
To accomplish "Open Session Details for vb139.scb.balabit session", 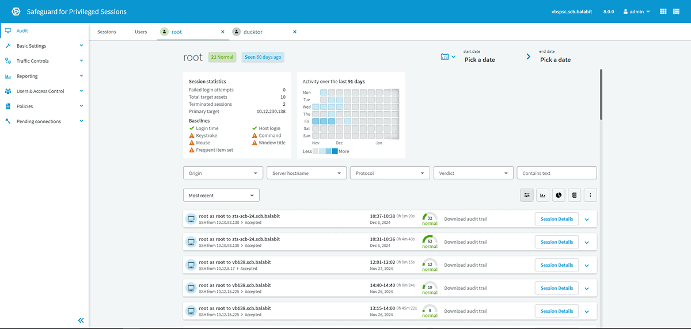I will 557,265.
